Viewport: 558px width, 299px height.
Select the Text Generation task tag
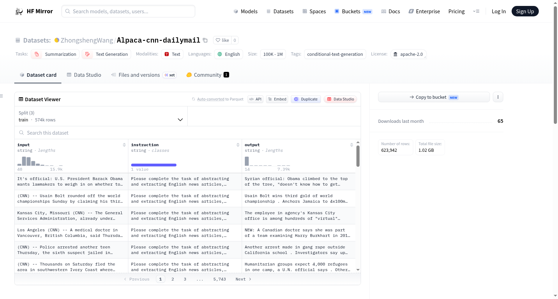click(106, 54)
